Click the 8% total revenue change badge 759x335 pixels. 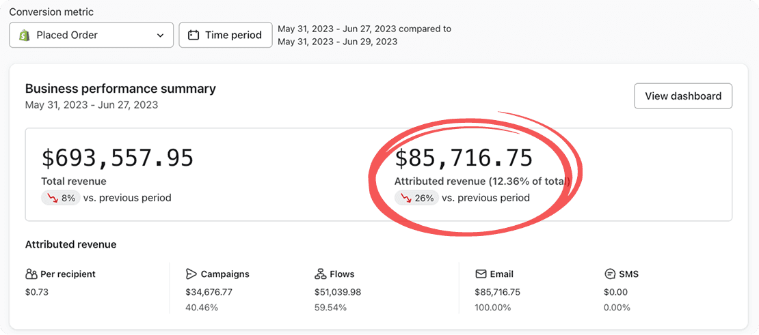click(x=60, y=198)
